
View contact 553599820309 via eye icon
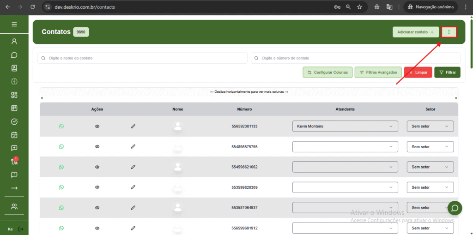(x=97, y=187)
